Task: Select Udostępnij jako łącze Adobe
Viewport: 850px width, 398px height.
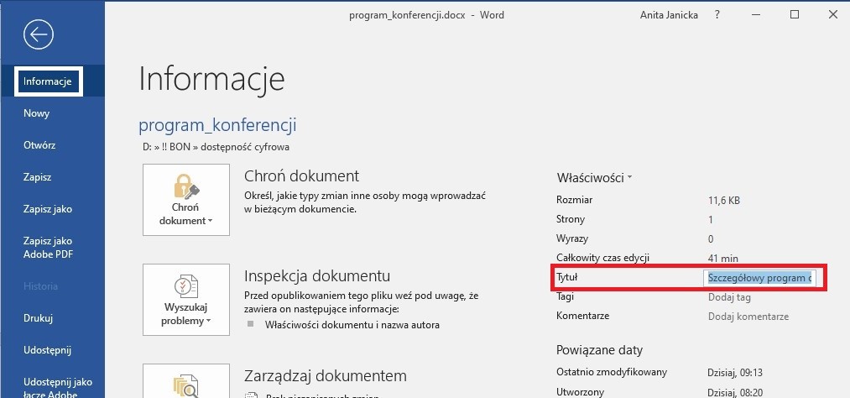Action: tap(58, 388)
